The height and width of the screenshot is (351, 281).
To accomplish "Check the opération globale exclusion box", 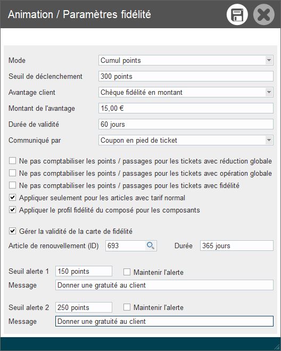I will (13, 173).
